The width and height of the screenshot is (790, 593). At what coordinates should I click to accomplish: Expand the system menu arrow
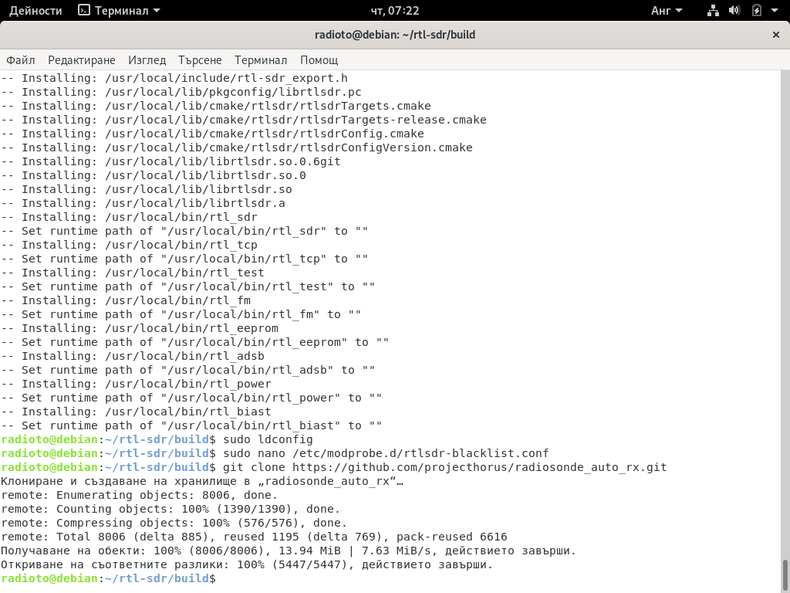pos(775,11)
